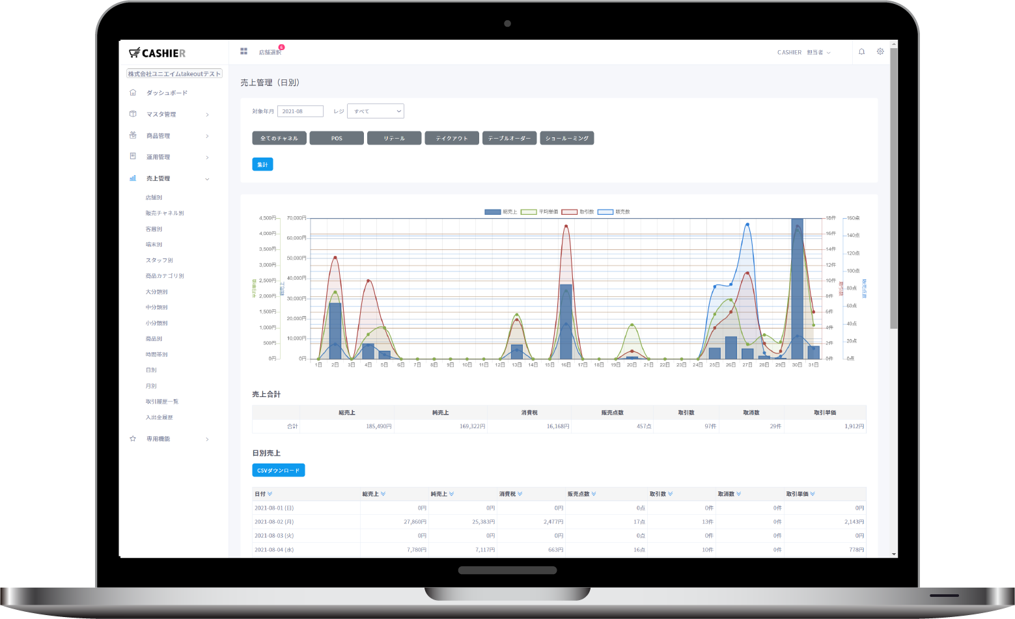
Task: Click the 2021-08-04 (水) date cell
Action: pyautogui.click(x=306, y=550)
